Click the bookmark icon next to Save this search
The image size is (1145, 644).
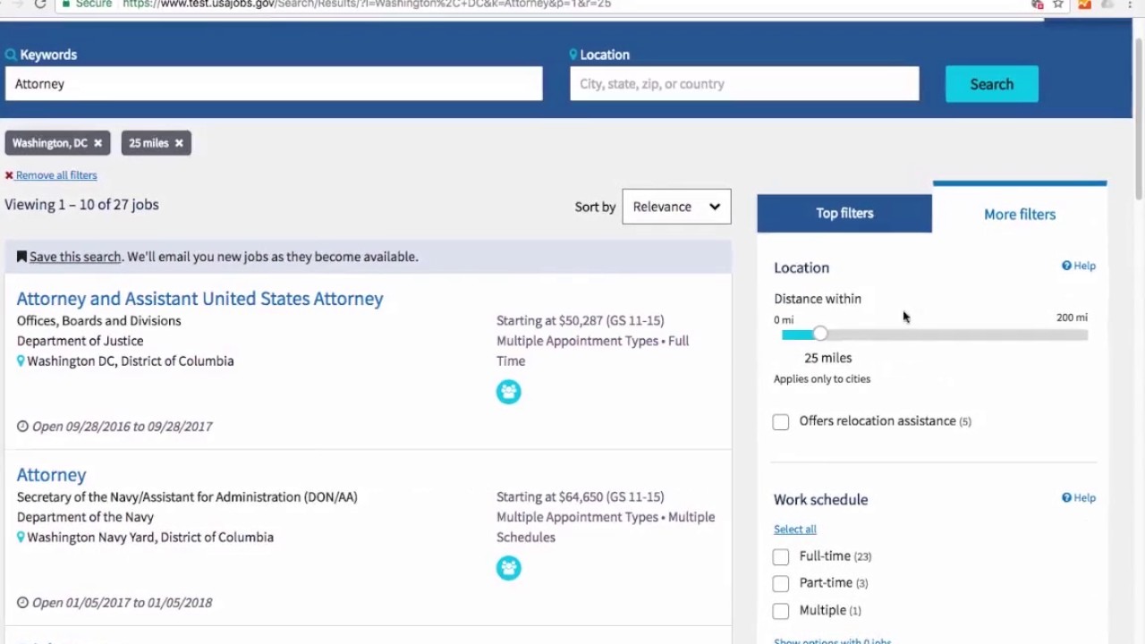[x=21, y=257]
